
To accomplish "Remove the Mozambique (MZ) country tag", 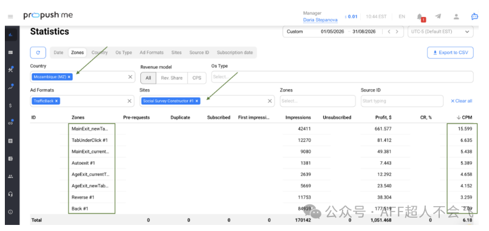I will tap(69, 76).
